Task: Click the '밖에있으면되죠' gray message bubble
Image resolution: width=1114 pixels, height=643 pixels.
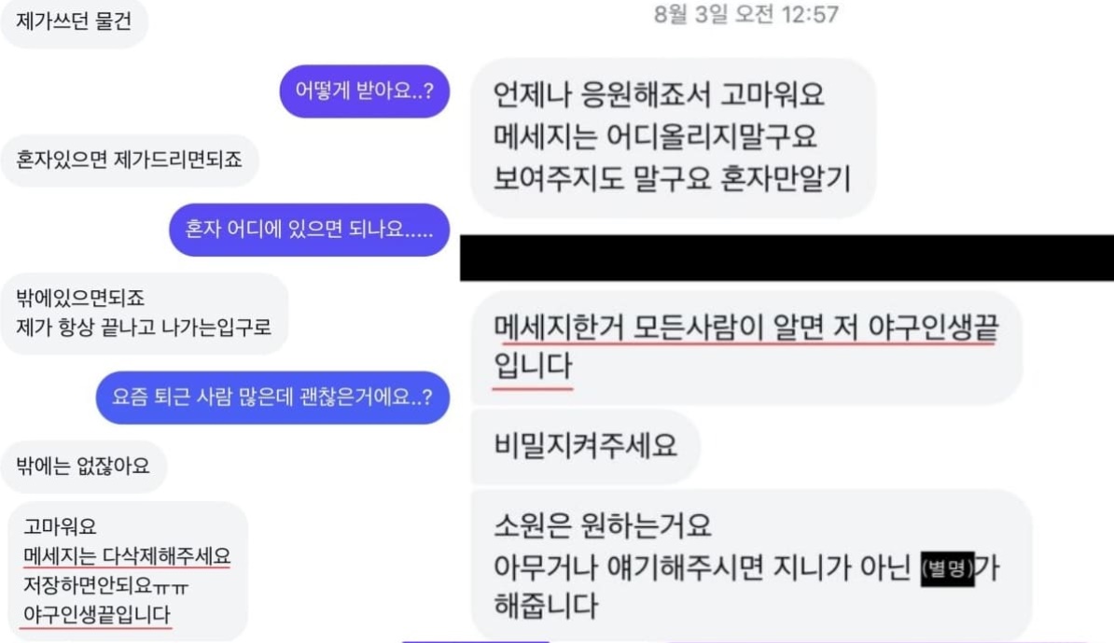Action: point(145,313)
